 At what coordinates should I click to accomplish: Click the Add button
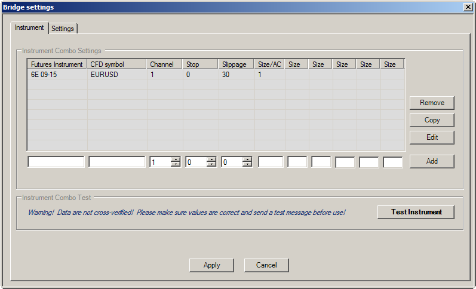pyautogui.click(x=432, y=161)
